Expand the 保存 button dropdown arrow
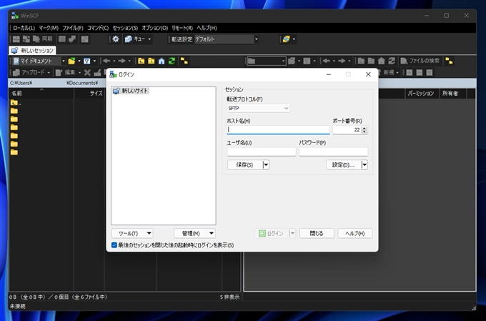 click(266, 164)
